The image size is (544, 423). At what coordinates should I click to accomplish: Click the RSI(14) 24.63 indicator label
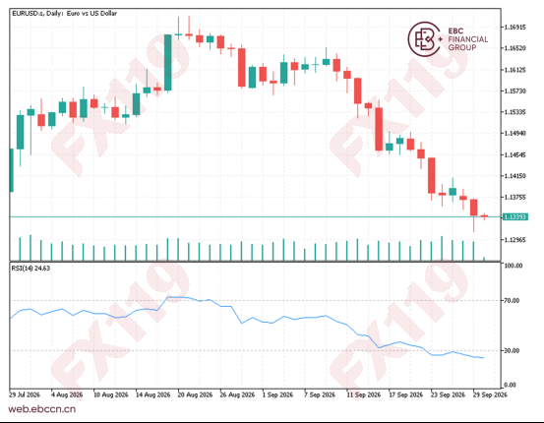click(x=30, y=269)
